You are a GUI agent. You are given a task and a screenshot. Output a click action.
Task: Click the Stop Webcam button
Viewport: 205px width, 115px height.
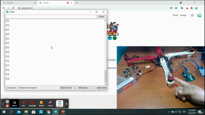pos(60,103)
